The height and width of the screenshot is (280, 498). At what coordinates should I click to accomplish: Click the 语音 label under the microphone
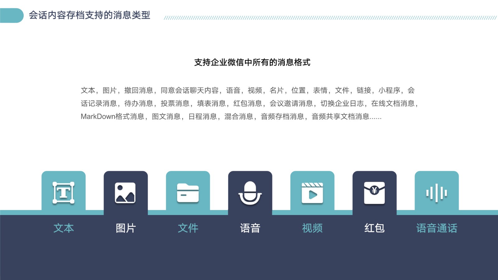click(250, 228)
